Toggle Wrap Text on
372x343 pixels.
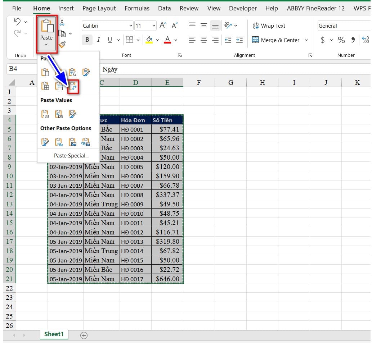tap(269, 26)
